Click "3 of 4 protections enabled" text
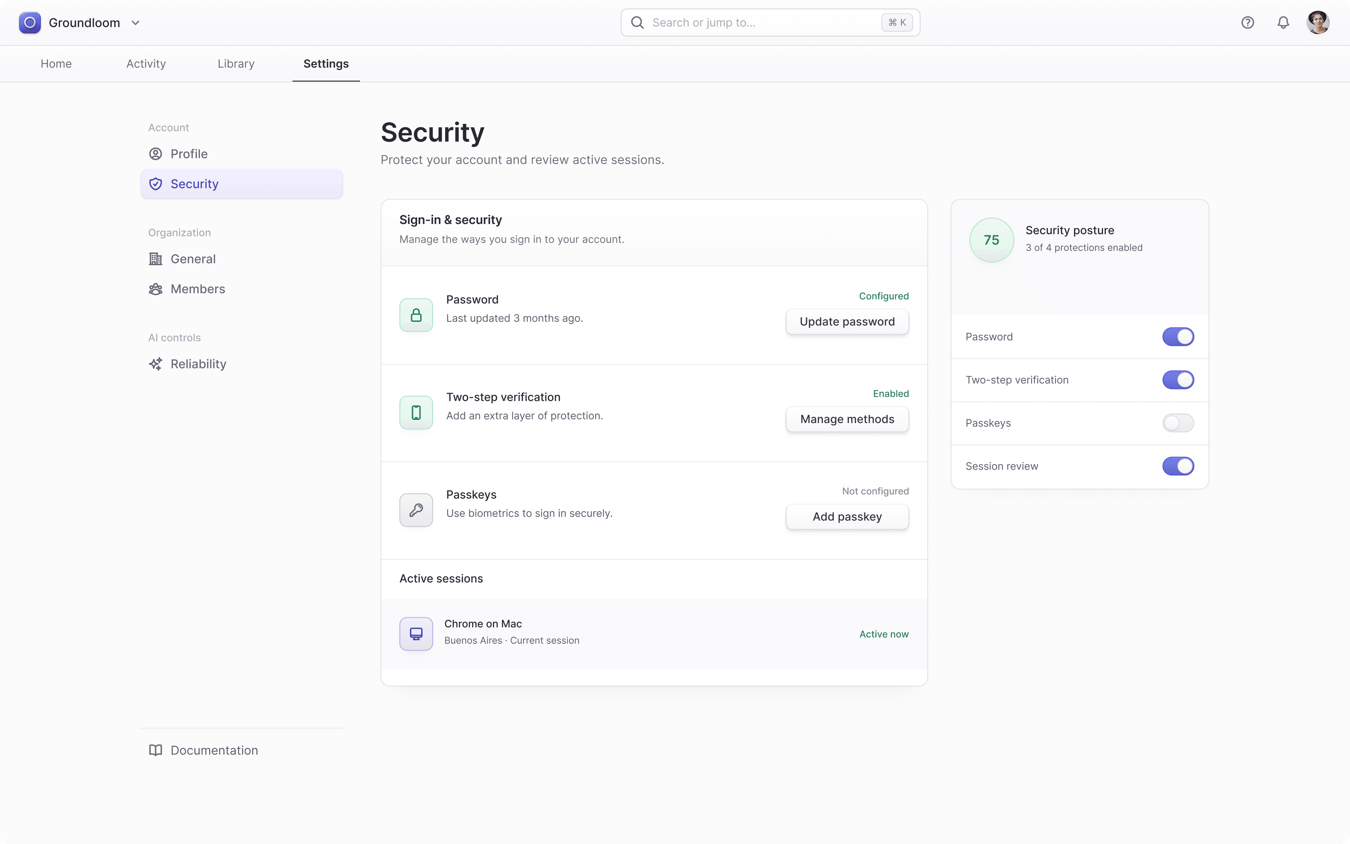 [1084, 248]
